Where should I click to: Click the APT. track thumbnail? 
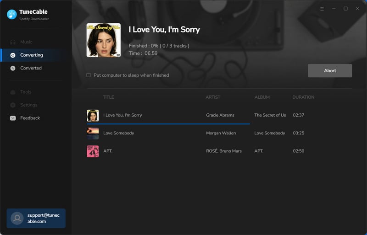pos(93,151)
